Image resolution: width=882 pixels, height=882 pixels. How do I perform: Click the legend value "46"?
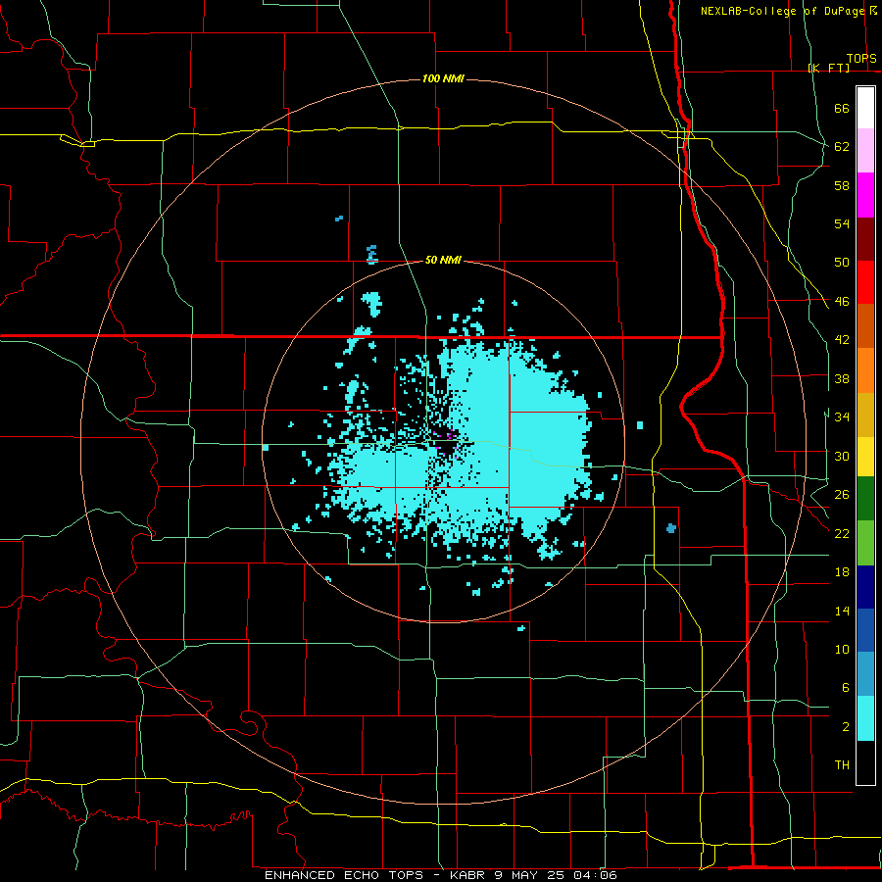[x=842, y=302]
